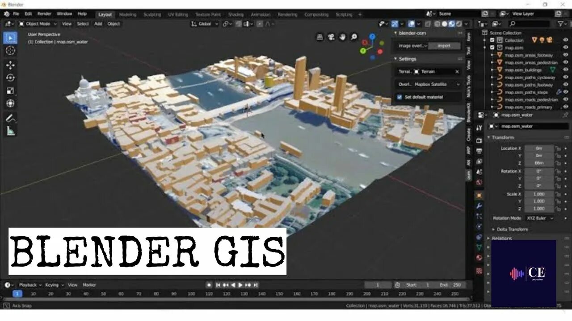
Task: Toggle X-ray mode in viewport header
Action: pos(428,24)
